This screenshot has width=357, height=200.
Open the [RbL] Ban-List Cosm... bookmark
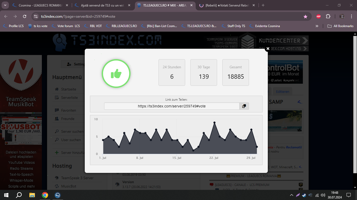point(159,26)
